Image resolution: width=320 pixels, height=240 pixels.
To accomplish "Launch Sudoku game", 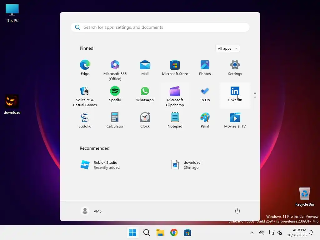I will pos(85,120).
